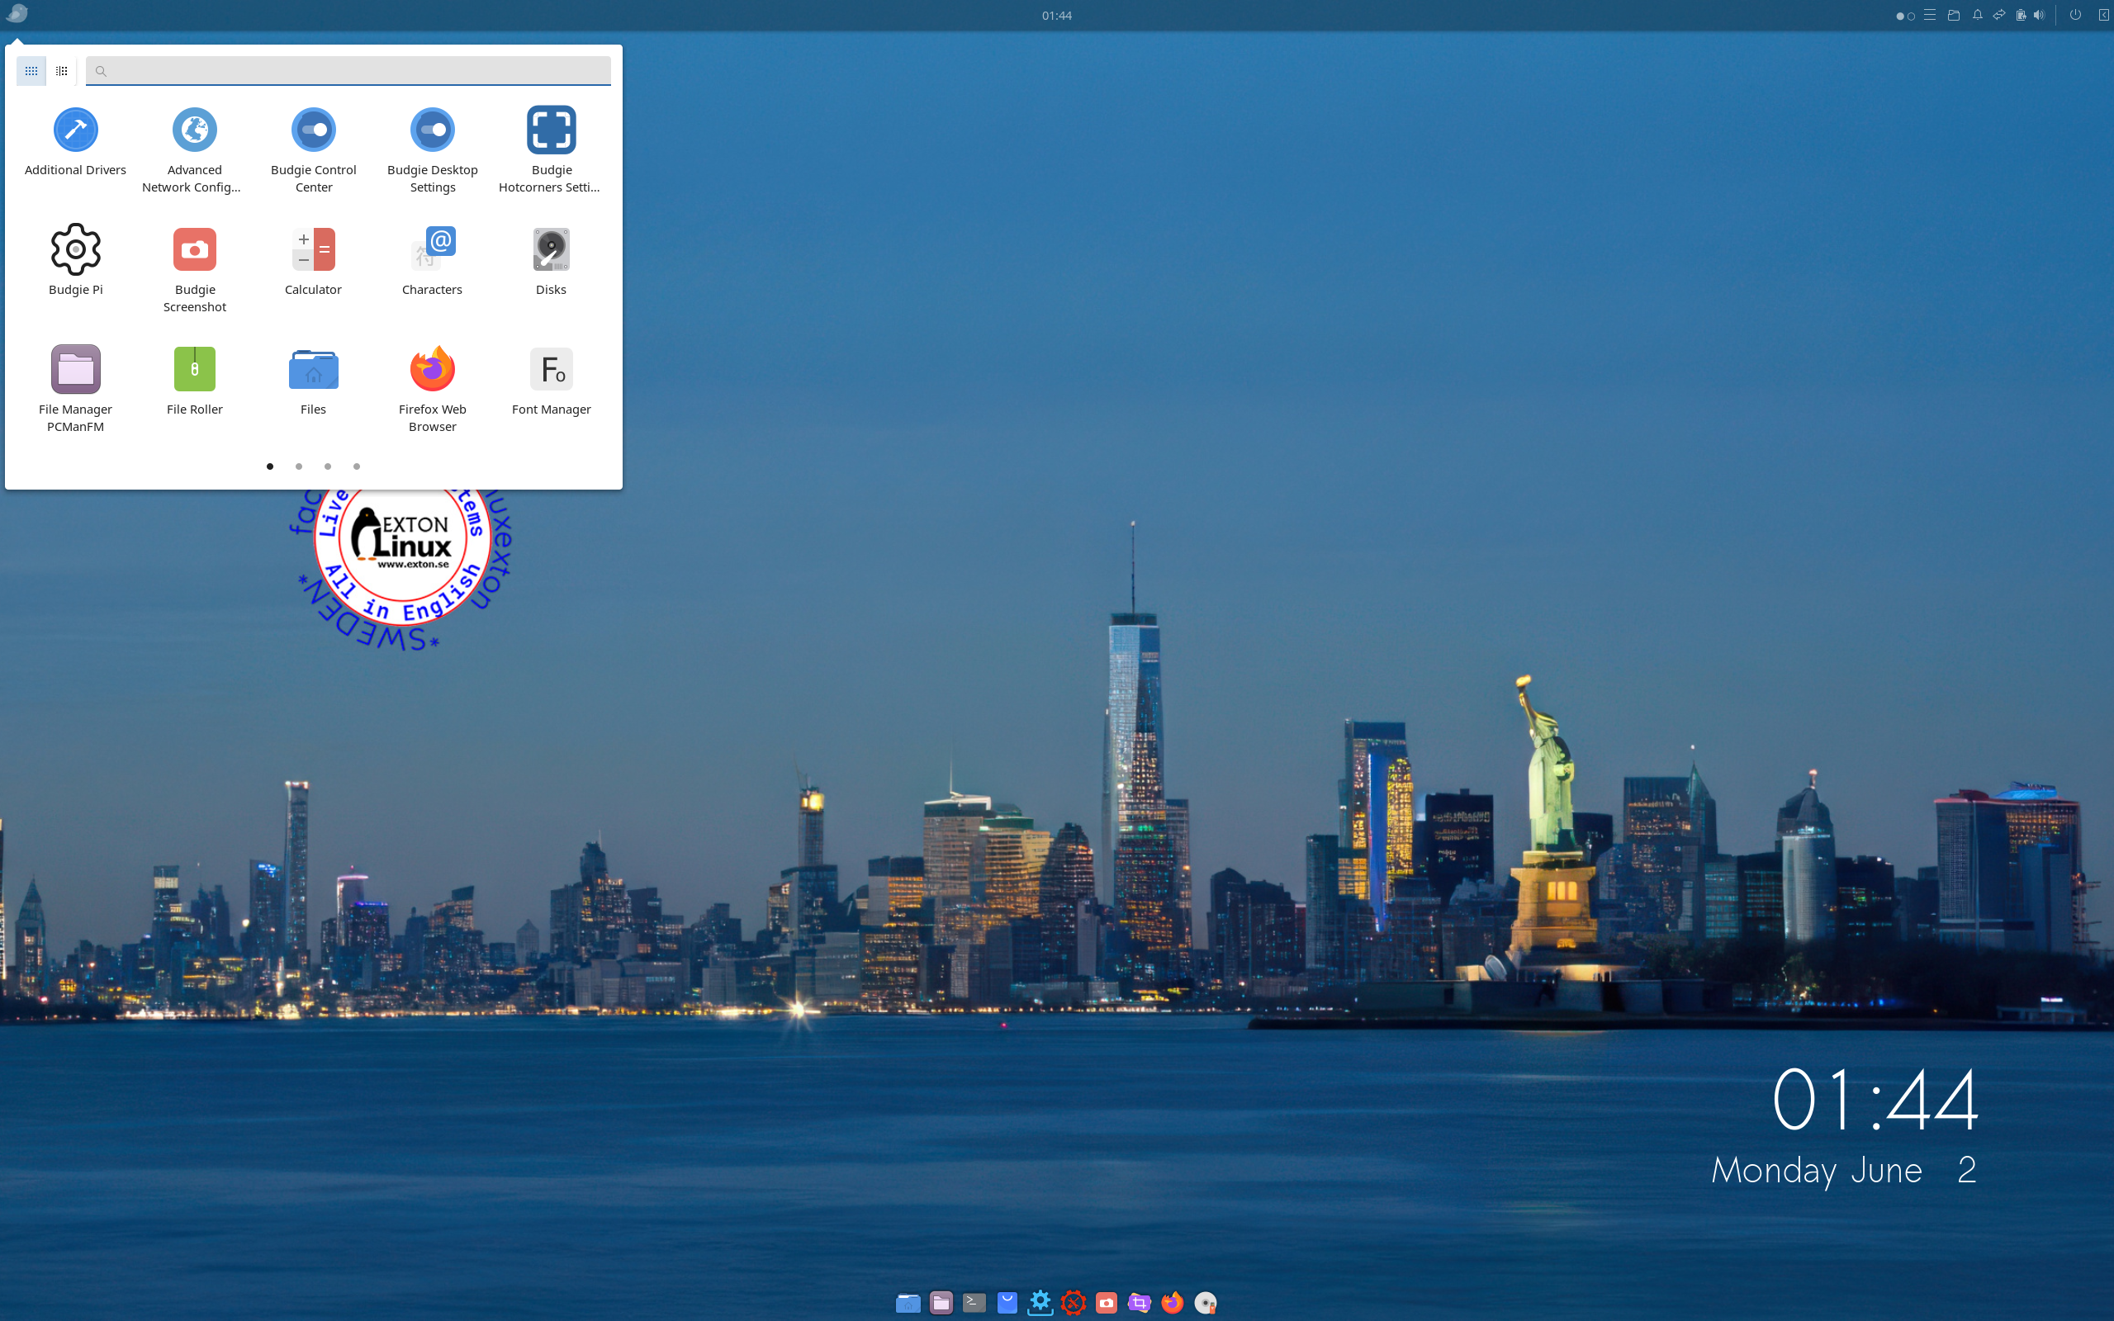Switch to the second workspace in the panel

coord(1912,16)
